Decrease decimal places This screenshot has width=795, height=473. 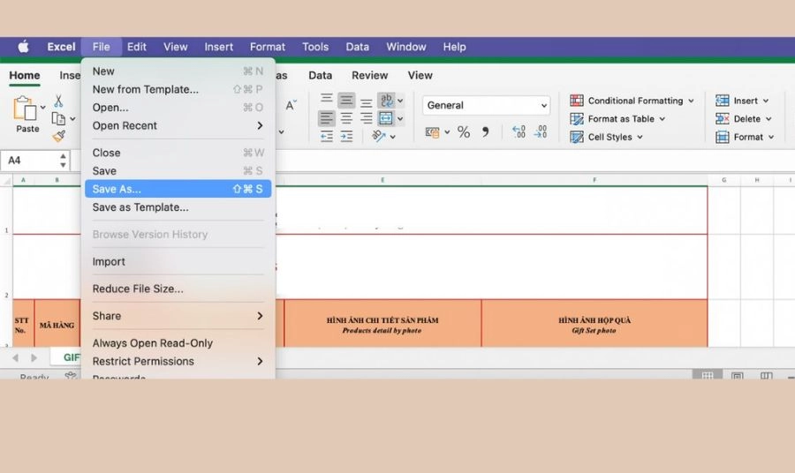tap(541, 132)
